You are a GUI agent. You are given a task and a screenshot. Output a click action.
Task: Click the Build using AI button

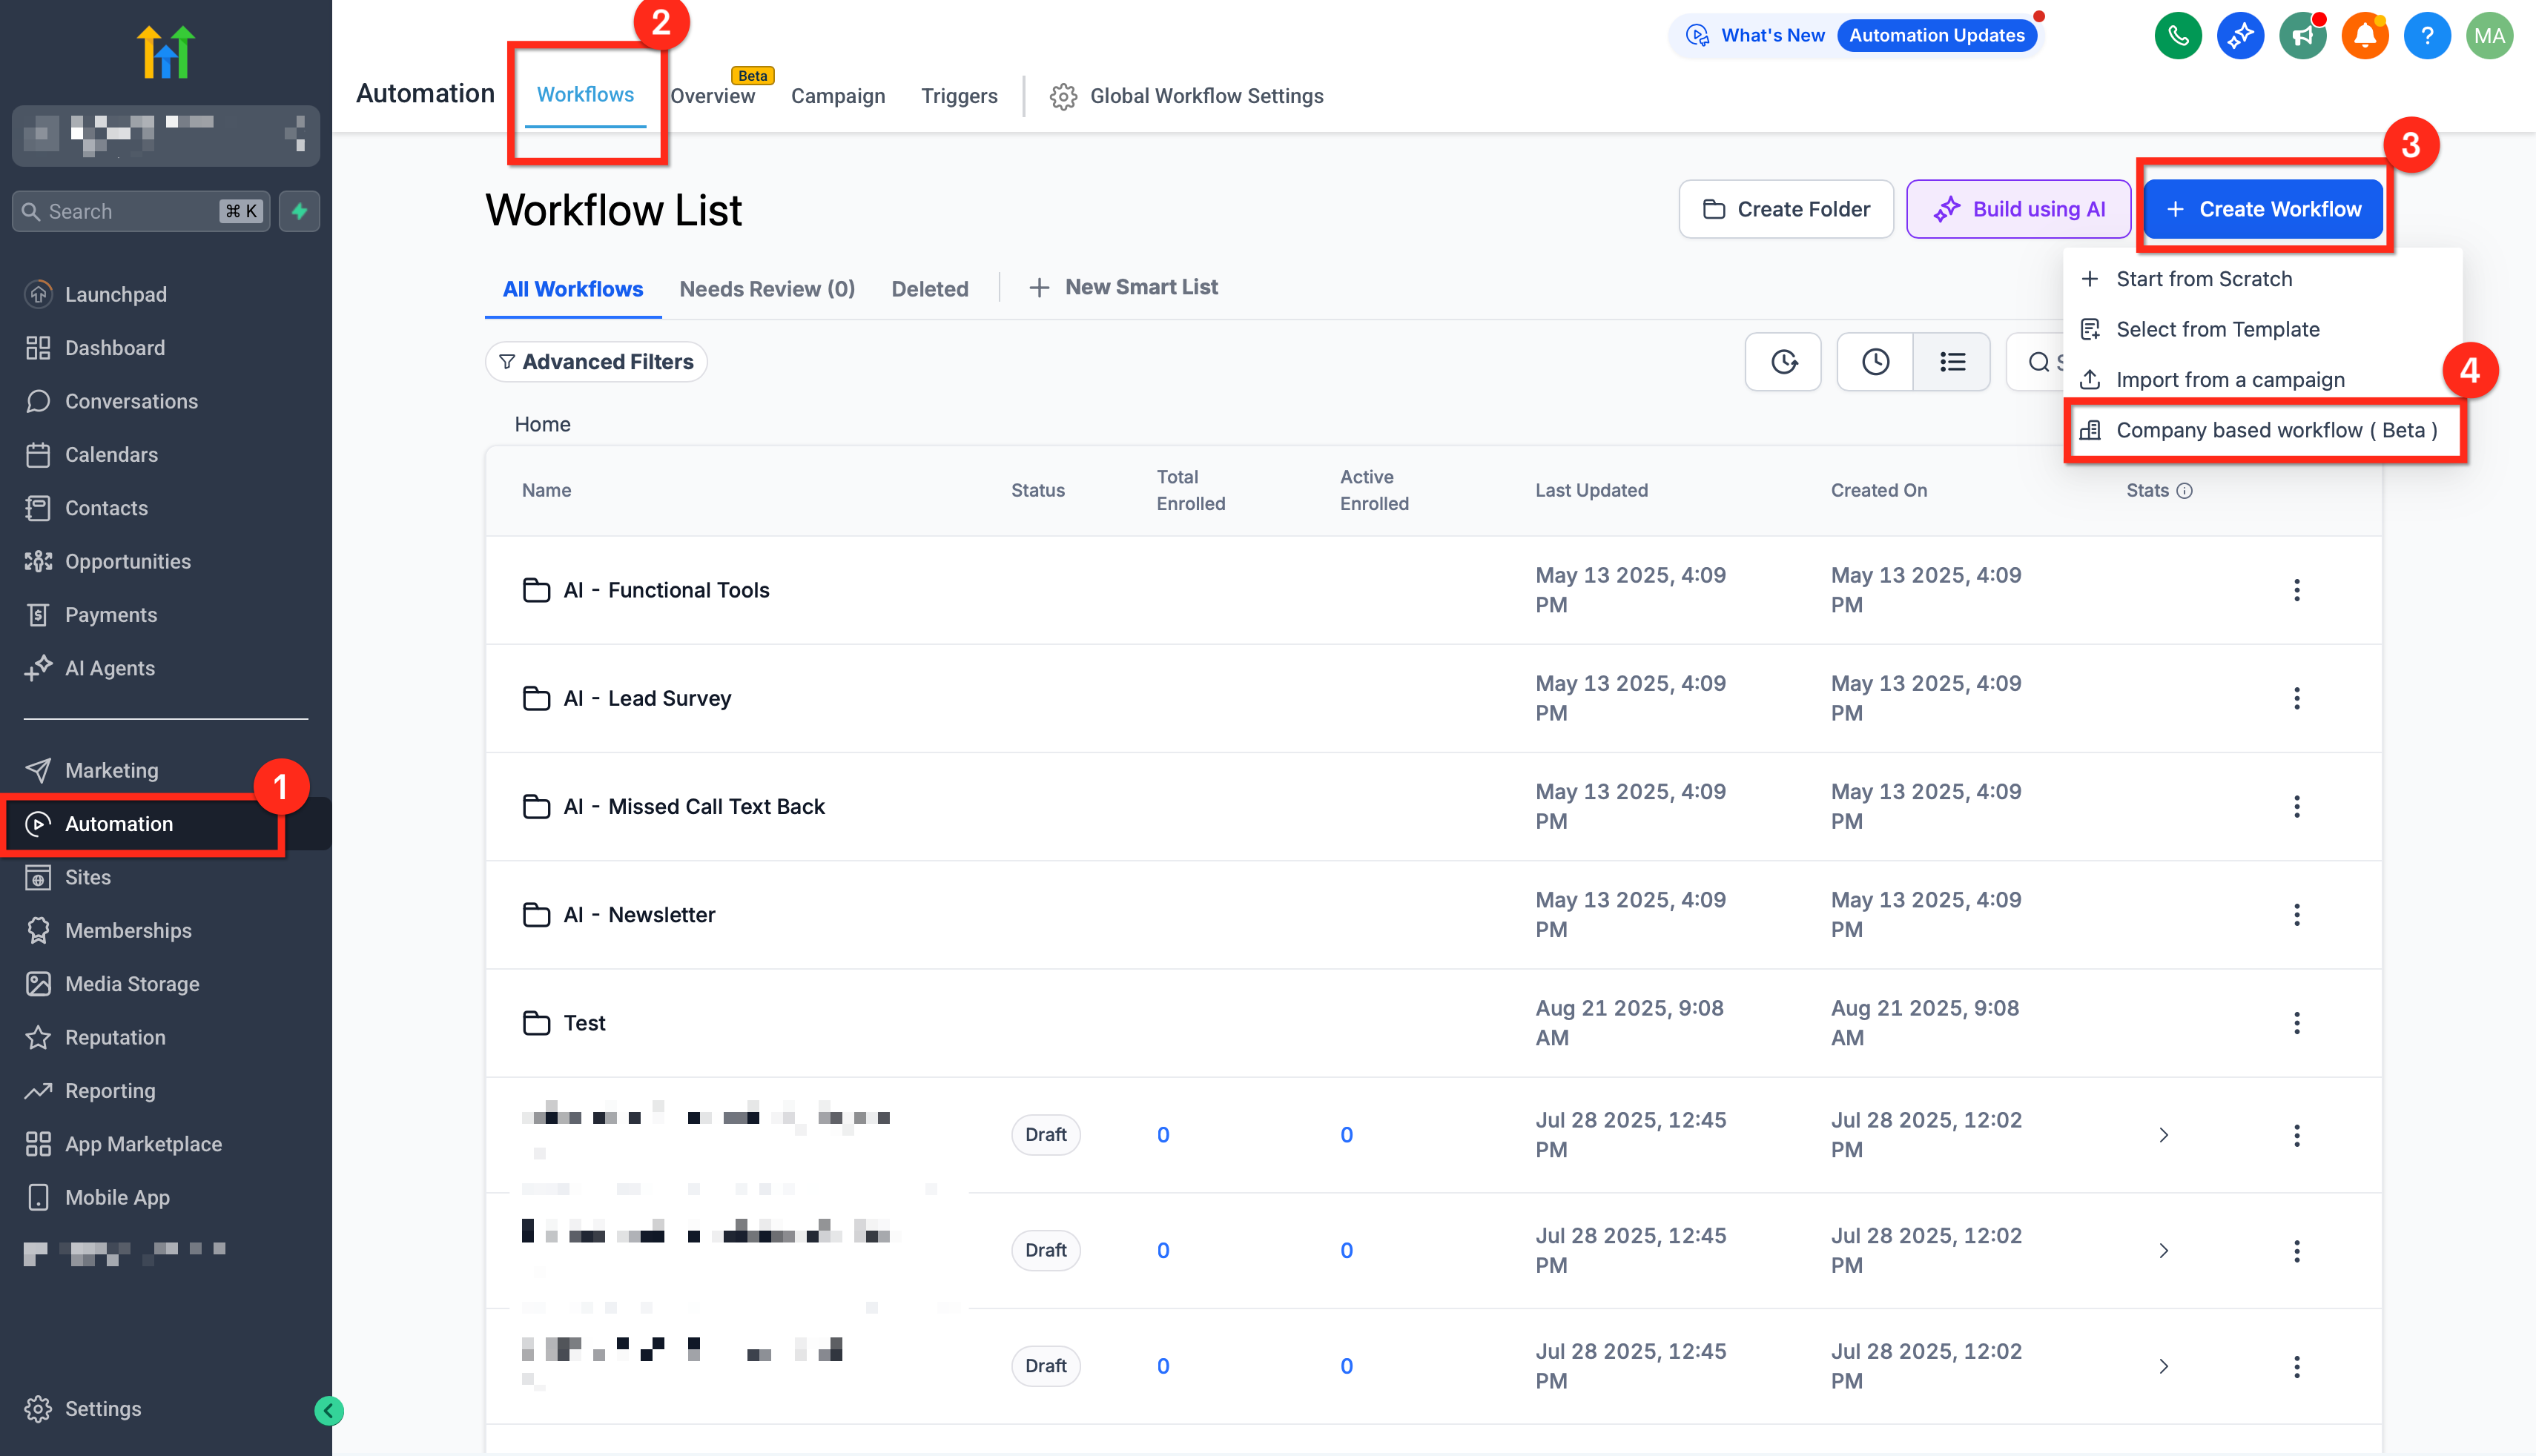click(x=2018, y=210)
